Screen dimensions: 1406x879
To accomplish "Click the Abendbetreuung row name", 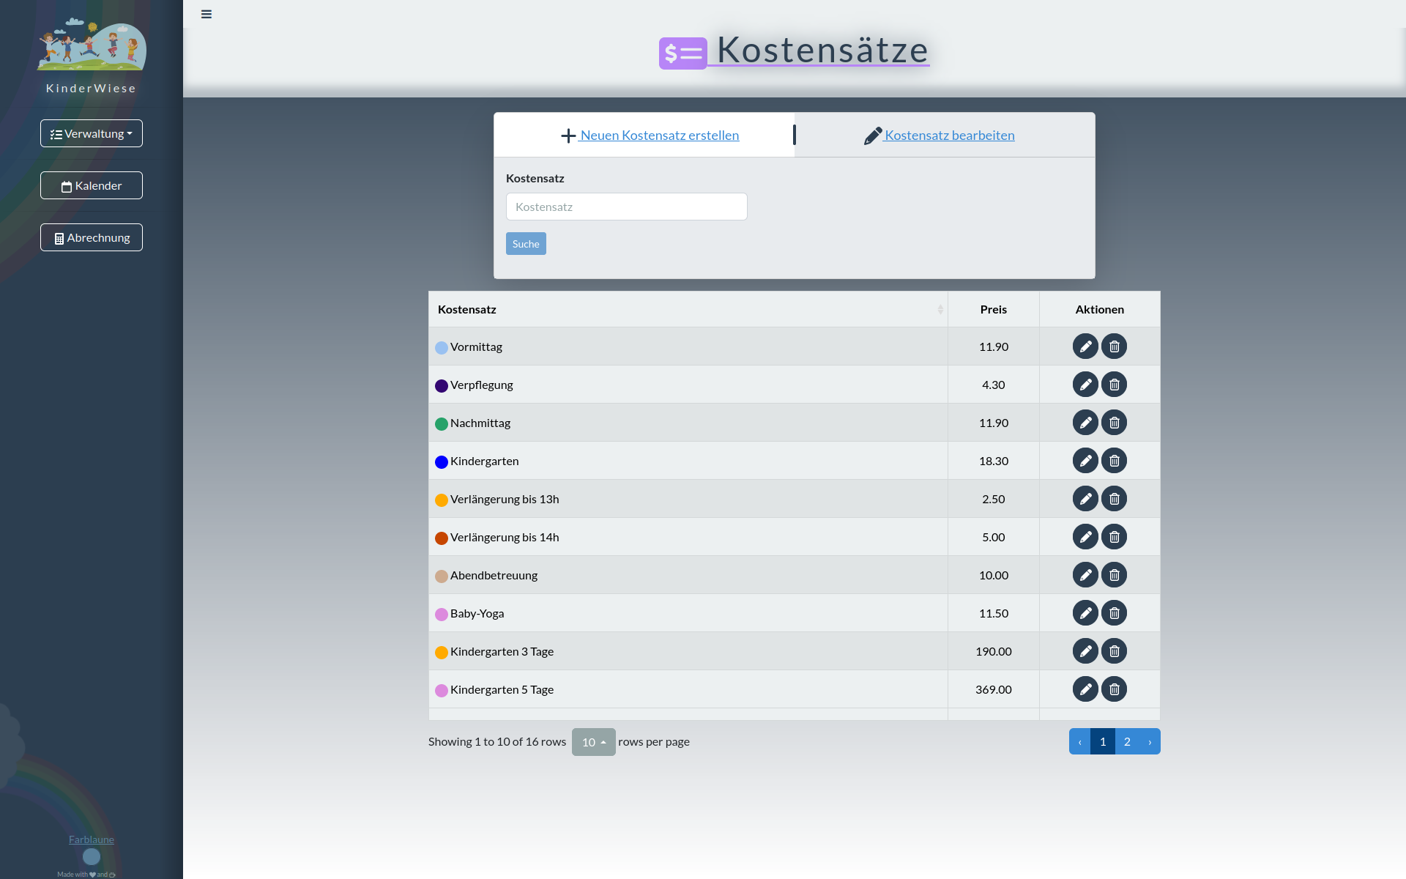I will tap(494, 575).
